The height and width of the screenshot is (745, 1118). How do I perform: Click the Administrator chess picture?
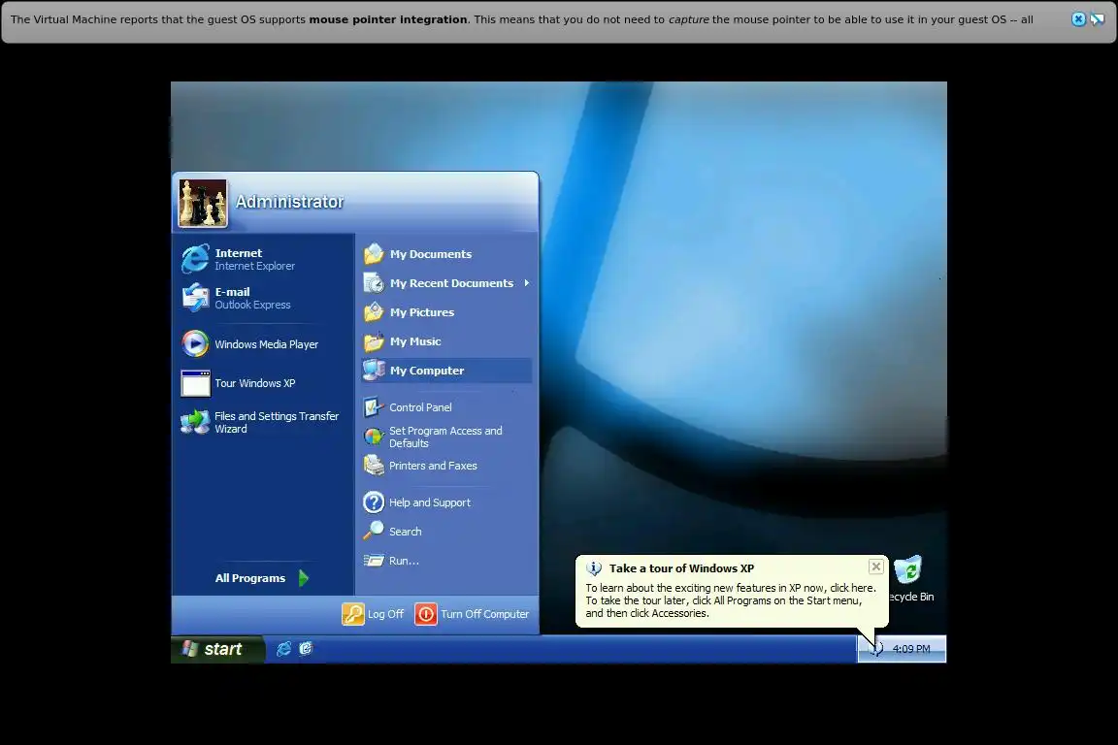(x=203, y=203)
